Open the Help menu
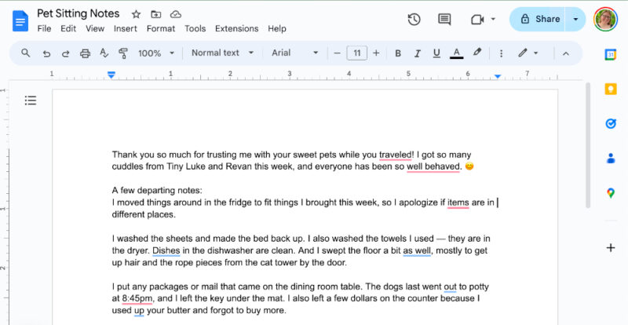Image resolution: width=628 pixels, height=325 pixels. [x=277, y=28]
